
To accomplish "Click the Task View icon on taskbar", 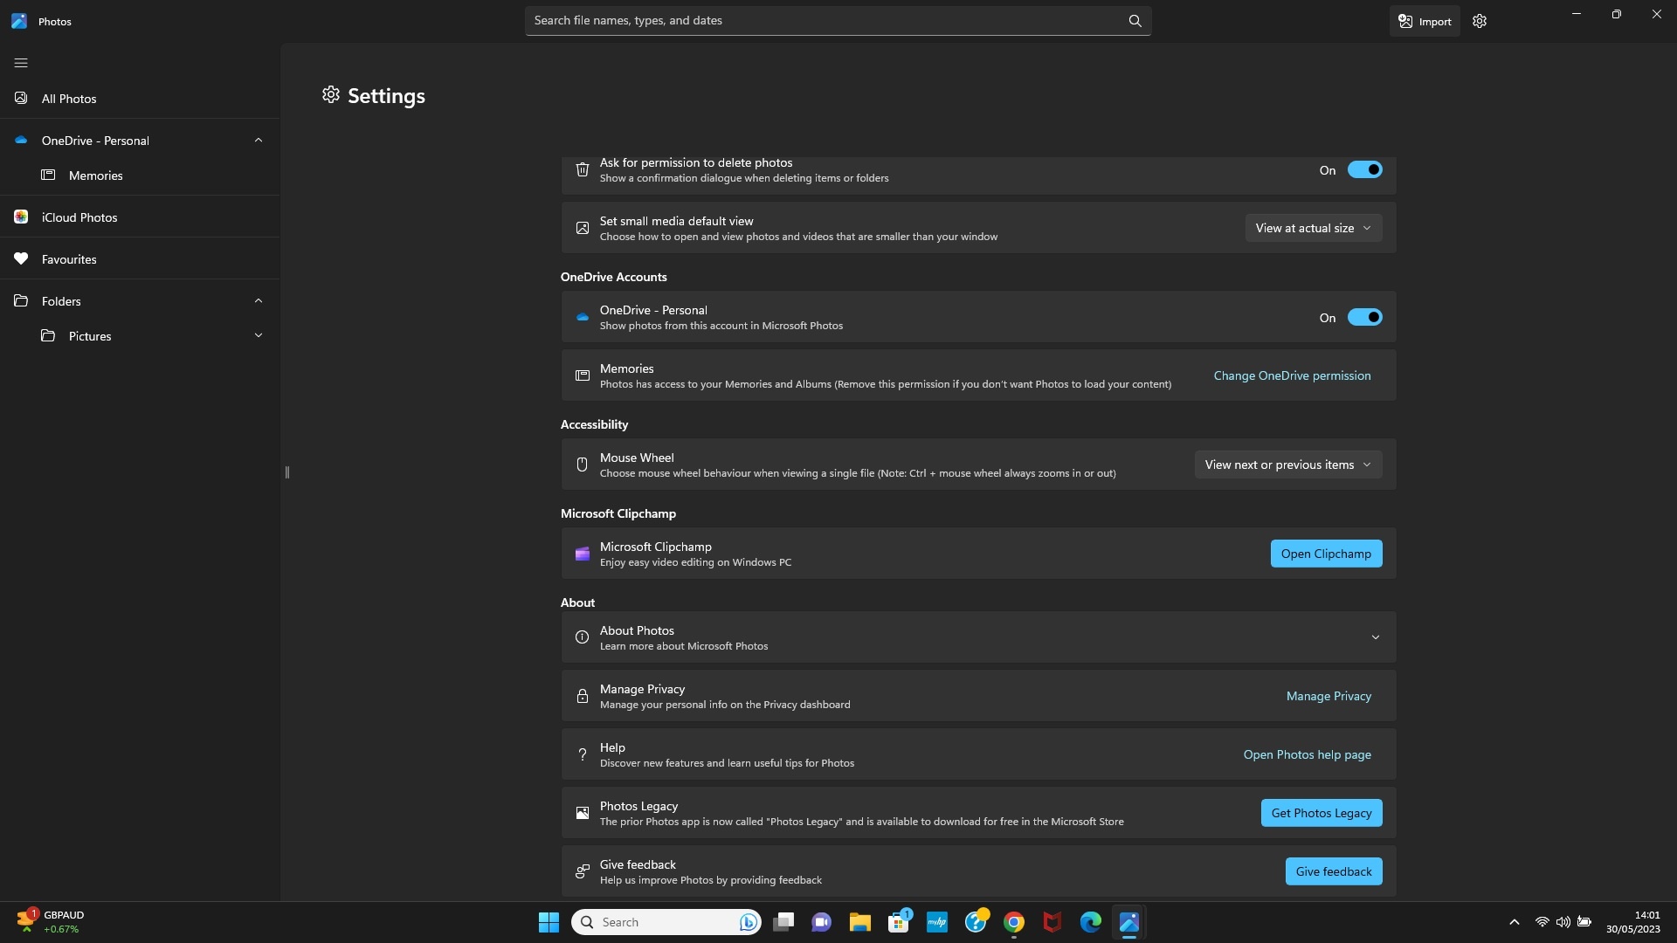I will tap(783, 922).
